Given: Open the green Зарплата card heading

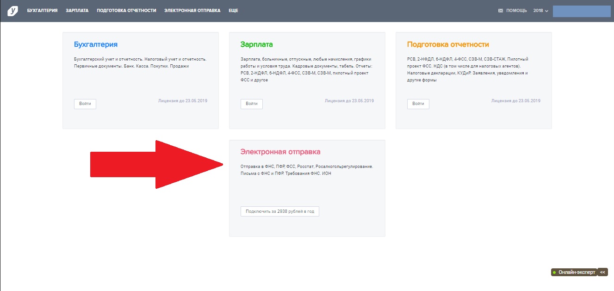Looking at the screenshot, I should tap(256, 44).
